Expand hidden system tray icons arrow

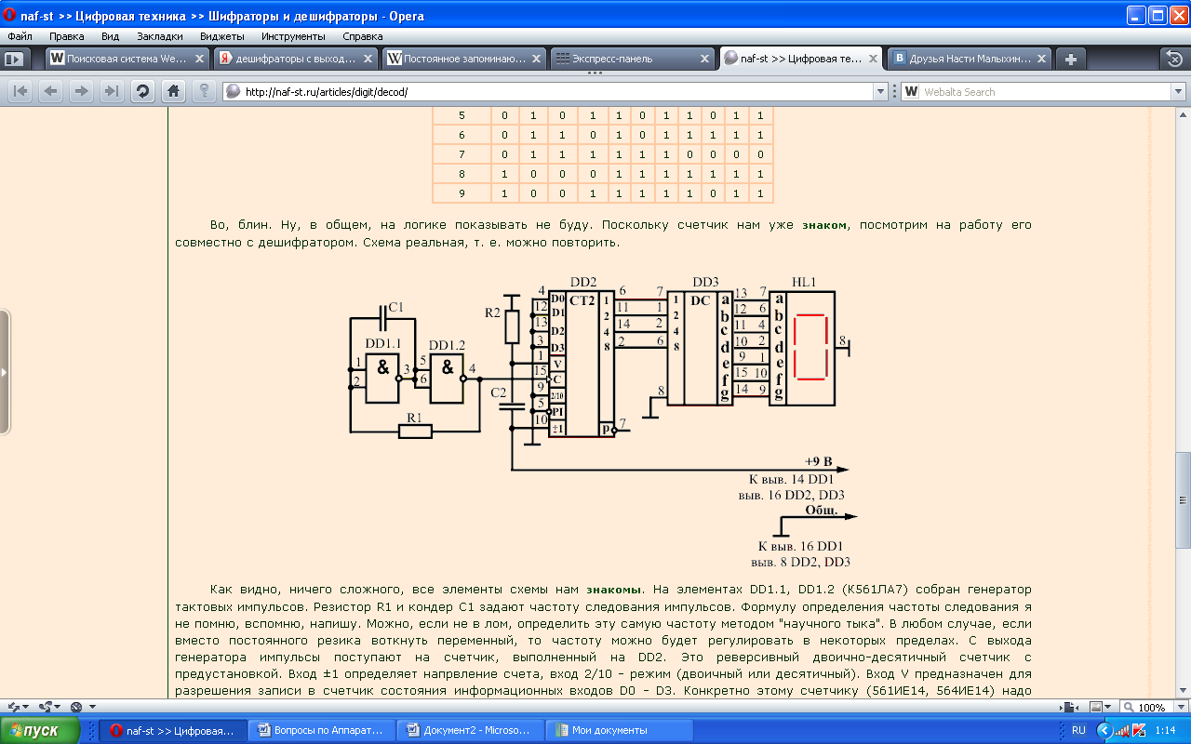click(1104, 730)
